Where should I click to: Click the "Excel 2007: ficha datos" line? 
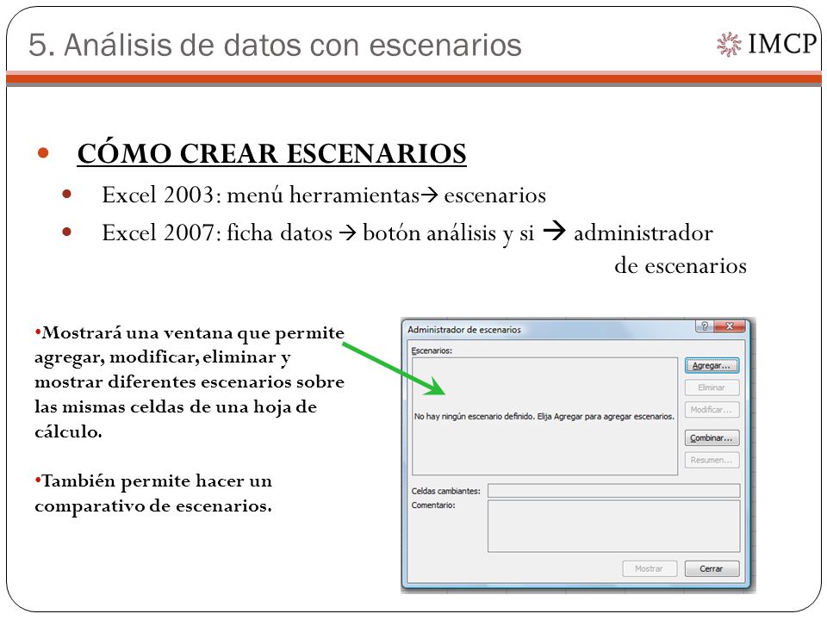[x=407, y=232]
